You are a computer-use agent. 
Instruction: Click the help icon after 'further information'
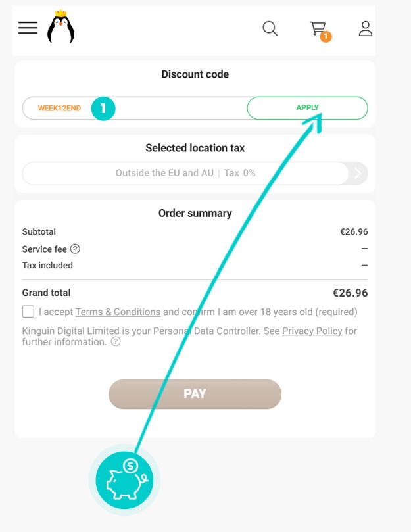tap(116, 342)
